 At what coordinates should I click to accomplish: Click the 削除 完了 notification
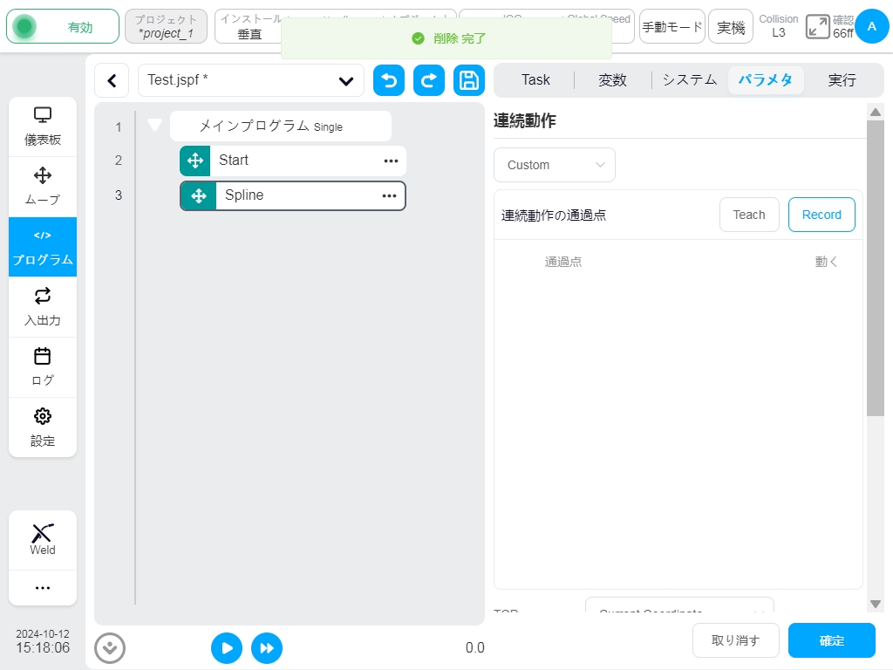[x=446, y=38]
